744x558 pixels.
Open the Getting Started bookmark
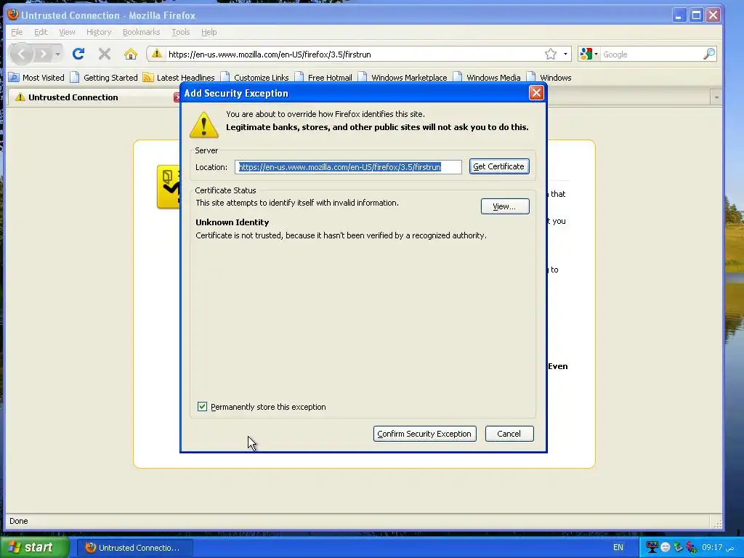(104, 77)
